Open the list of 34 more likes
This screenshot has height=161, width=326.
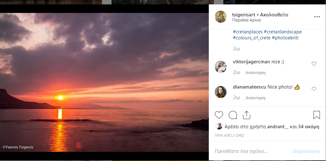pyautogui.click(x=309, y=127)
